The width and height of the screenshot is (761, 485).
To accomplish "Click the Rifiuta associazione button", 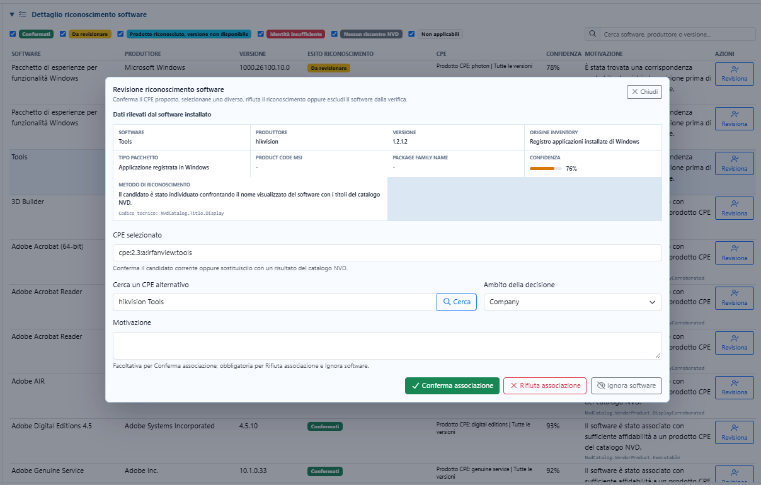I will (x=545, y=385).
